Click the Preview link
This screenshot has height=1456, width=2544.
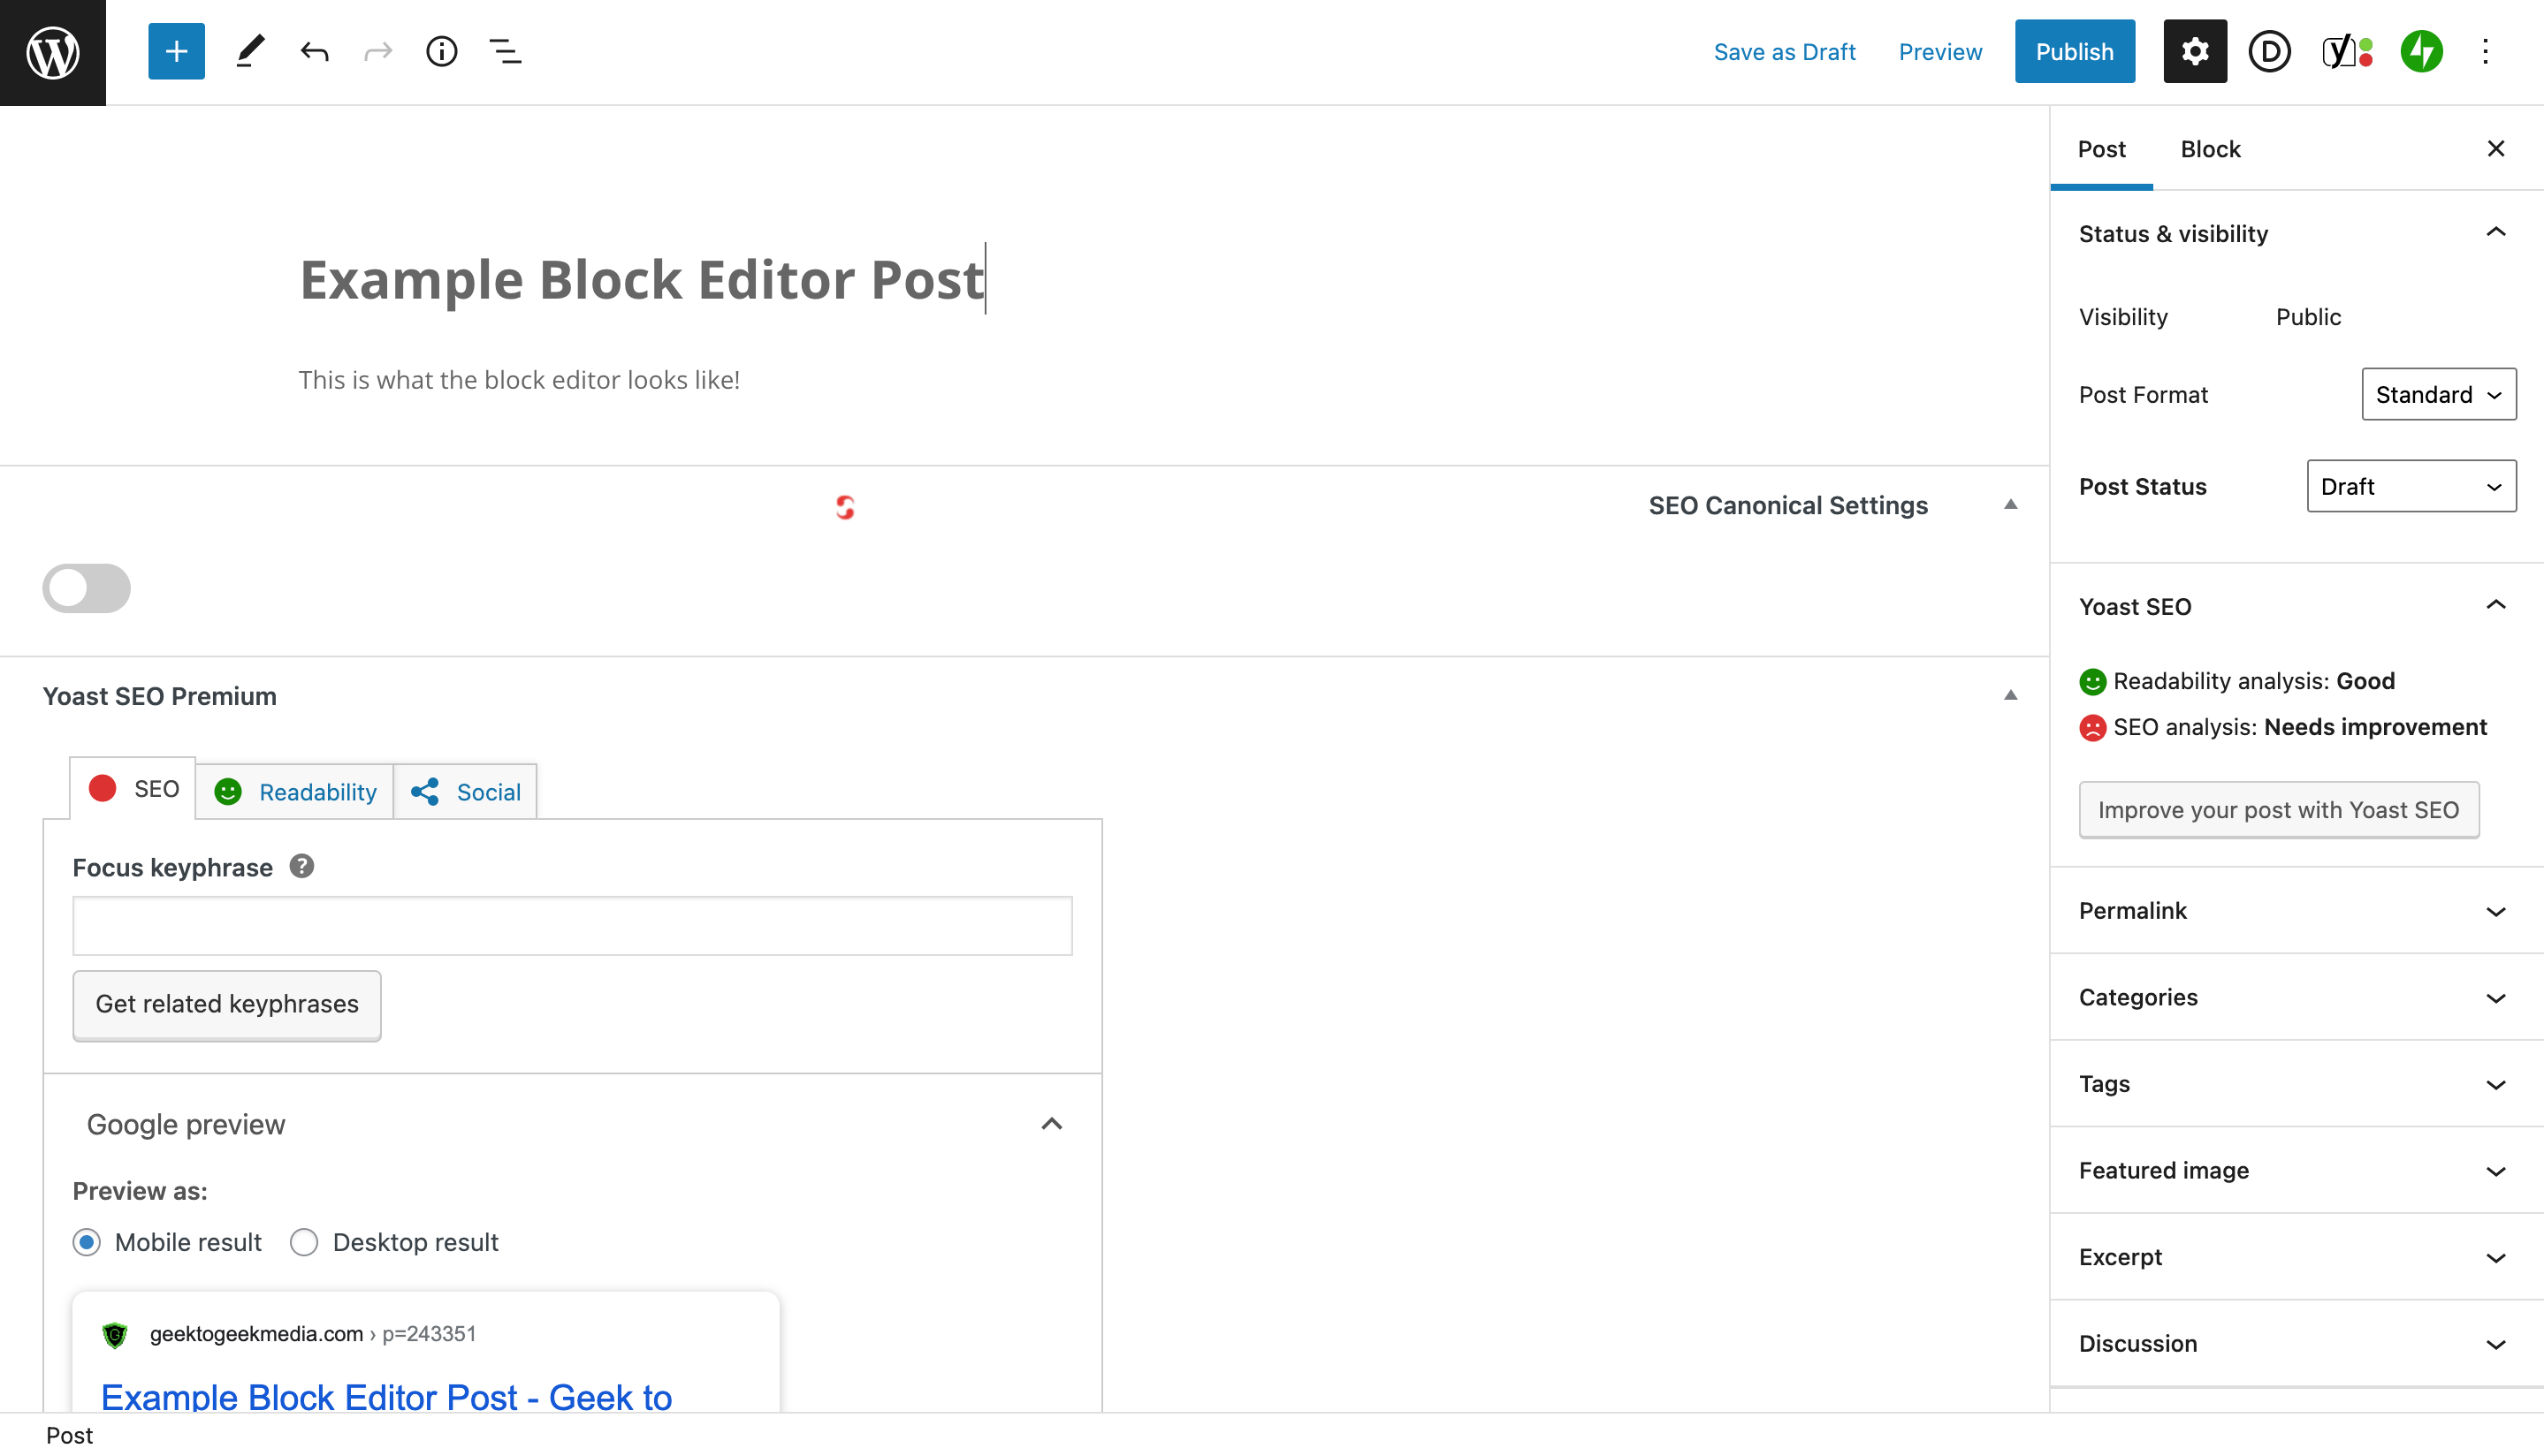(1939, 52)
